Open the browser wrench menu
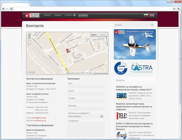This screenshot has width=182, height=140. coord(178,9)
